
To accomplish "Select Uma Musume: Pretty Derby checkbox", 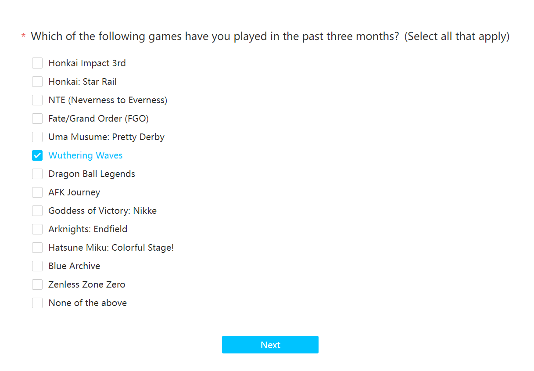I will click(37, 137).
